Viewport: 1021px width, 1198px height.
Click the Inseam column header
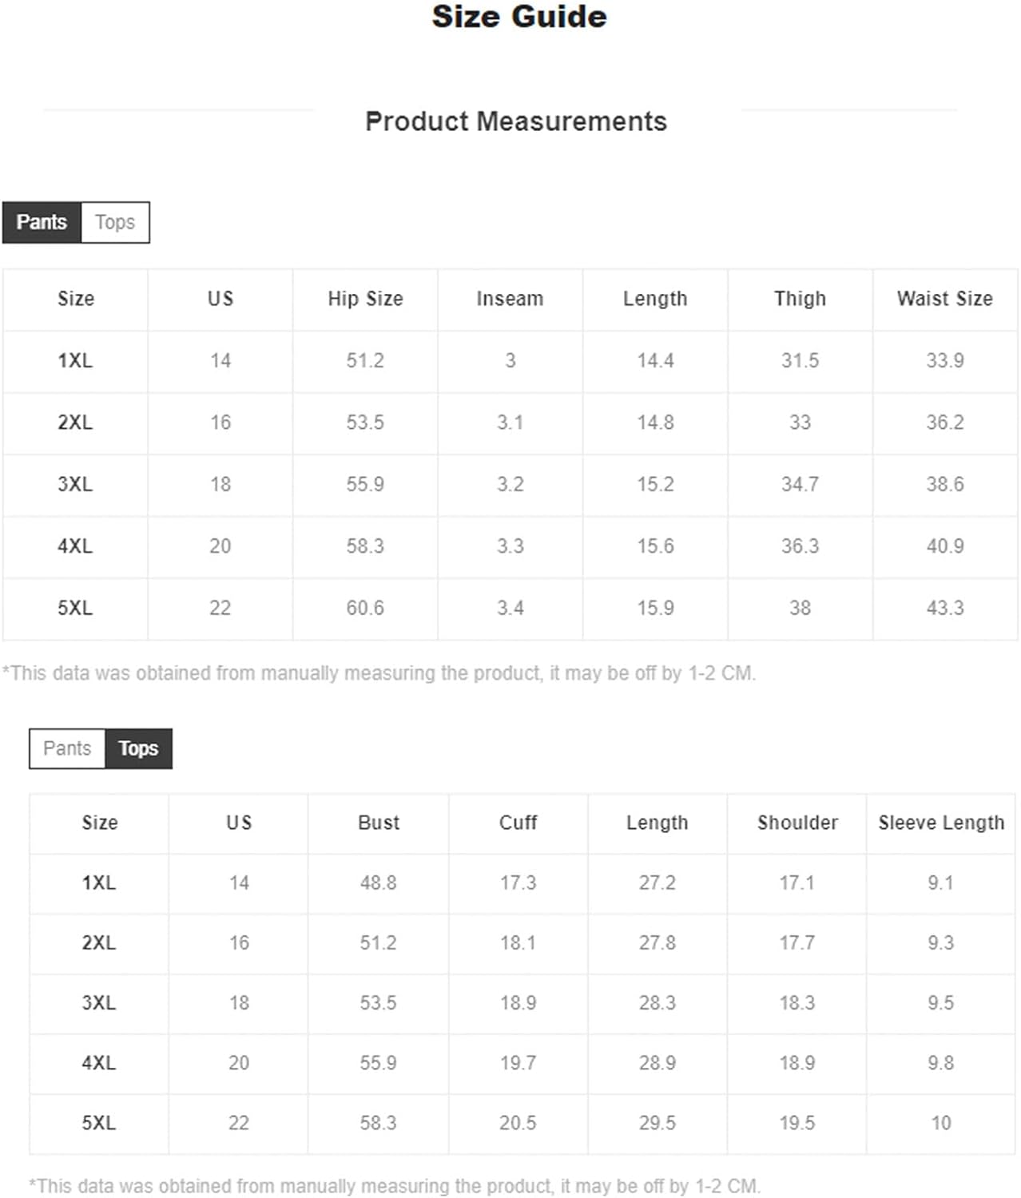(x=510, y=299)
